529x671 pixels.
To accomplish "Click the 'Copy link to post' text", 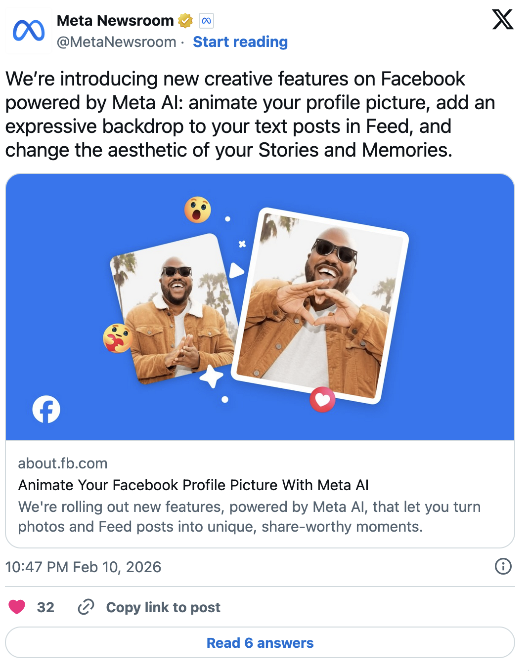I will coord(163,607).
